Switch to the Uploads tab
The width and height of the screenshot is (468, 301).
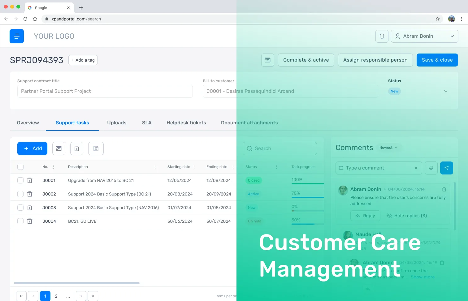click(117, 123)
